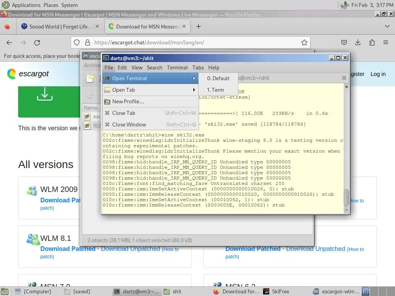
Task: Click the volume speaker icon in top panel
Action: click(344, 5)
